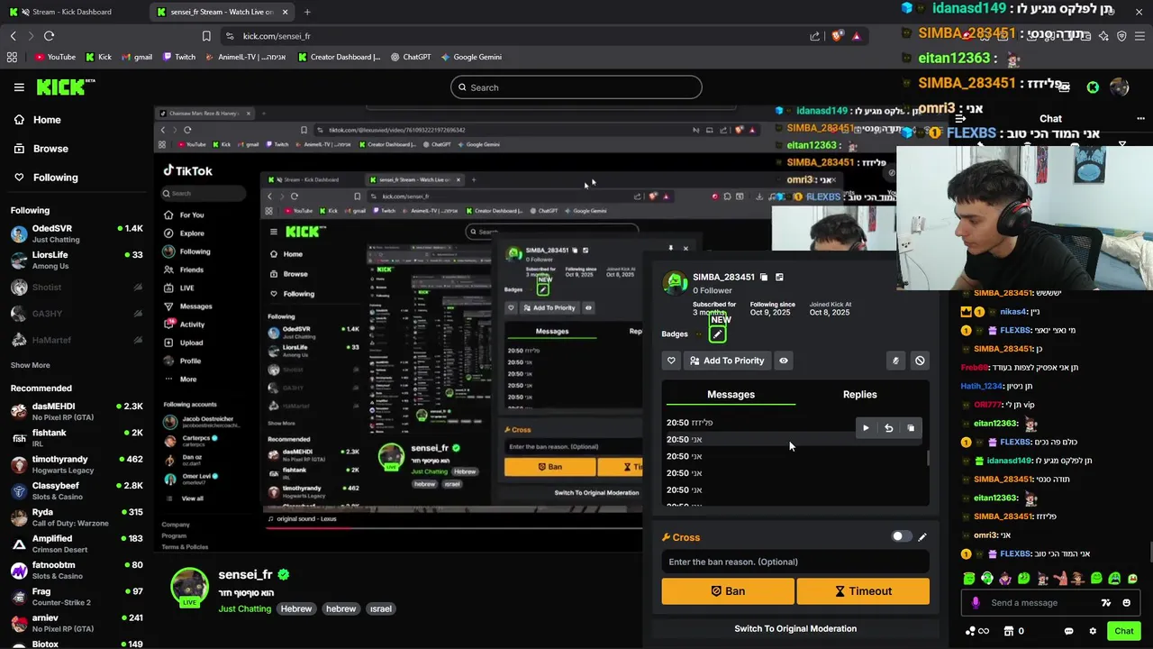Open Classybeef recommended channel
Viewport: 1153px width, 649px height.
[77, 491]
